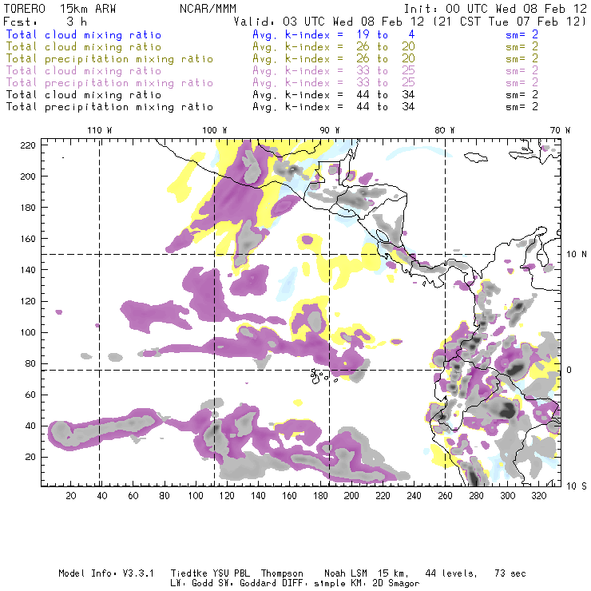Image resolution: width=591 pixels, height=591 pixels.
Task: Click the 'KM: 2D Smagor' footer text
Action: (x=385, y=584)
